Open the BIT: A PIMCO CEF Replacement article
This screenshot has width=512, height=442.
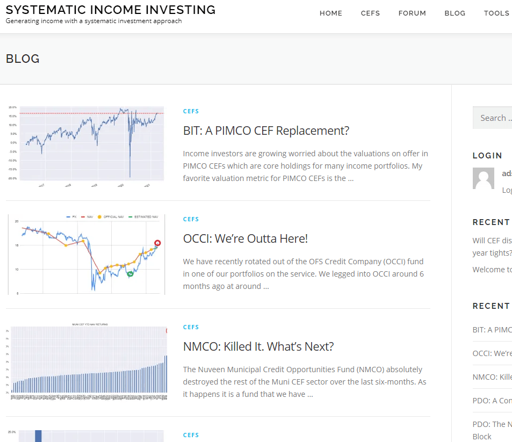[266, 131]
